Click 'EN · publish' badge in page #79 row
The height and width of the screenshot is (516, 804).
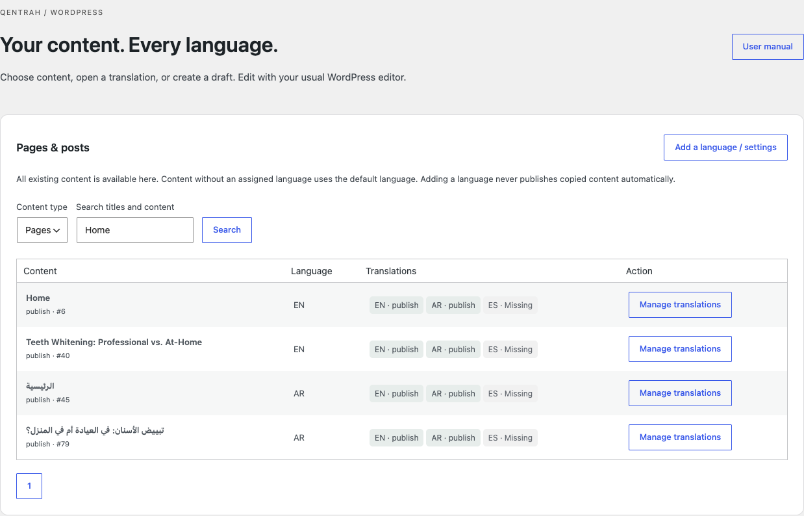396,438
